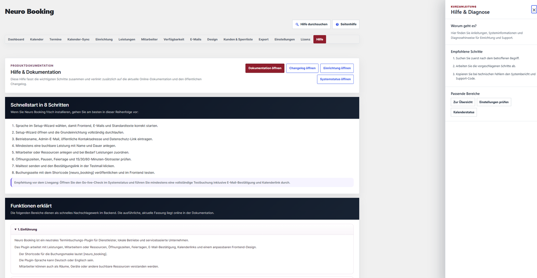The width and height of the screenshot is (537, 278).
Task: Click the line about Systembericht und Support-Code
Action: (x=495, y=76)
